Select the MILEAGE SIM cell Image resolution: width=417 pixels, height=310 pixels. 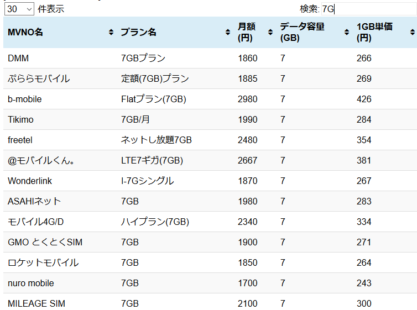(x=37, y=303)
